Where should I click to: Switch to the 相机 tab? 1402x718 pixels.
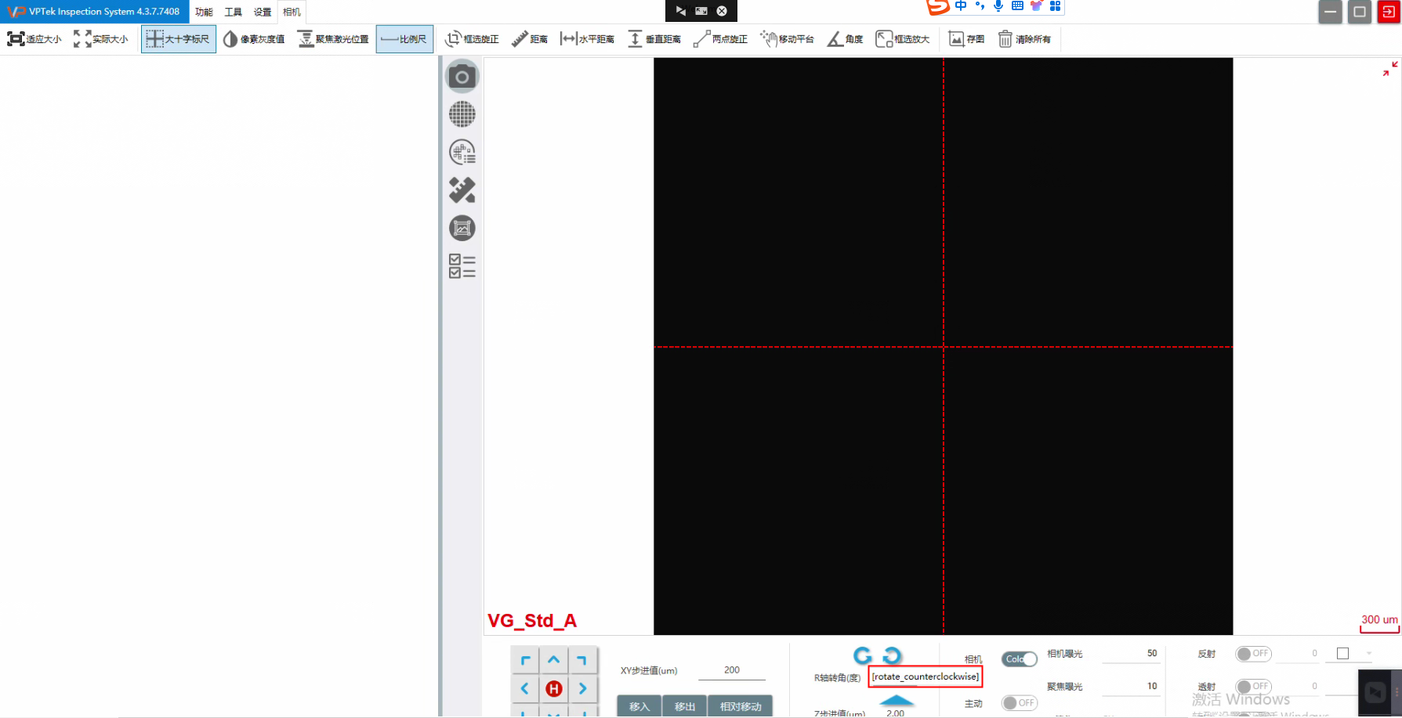[292, 12]
